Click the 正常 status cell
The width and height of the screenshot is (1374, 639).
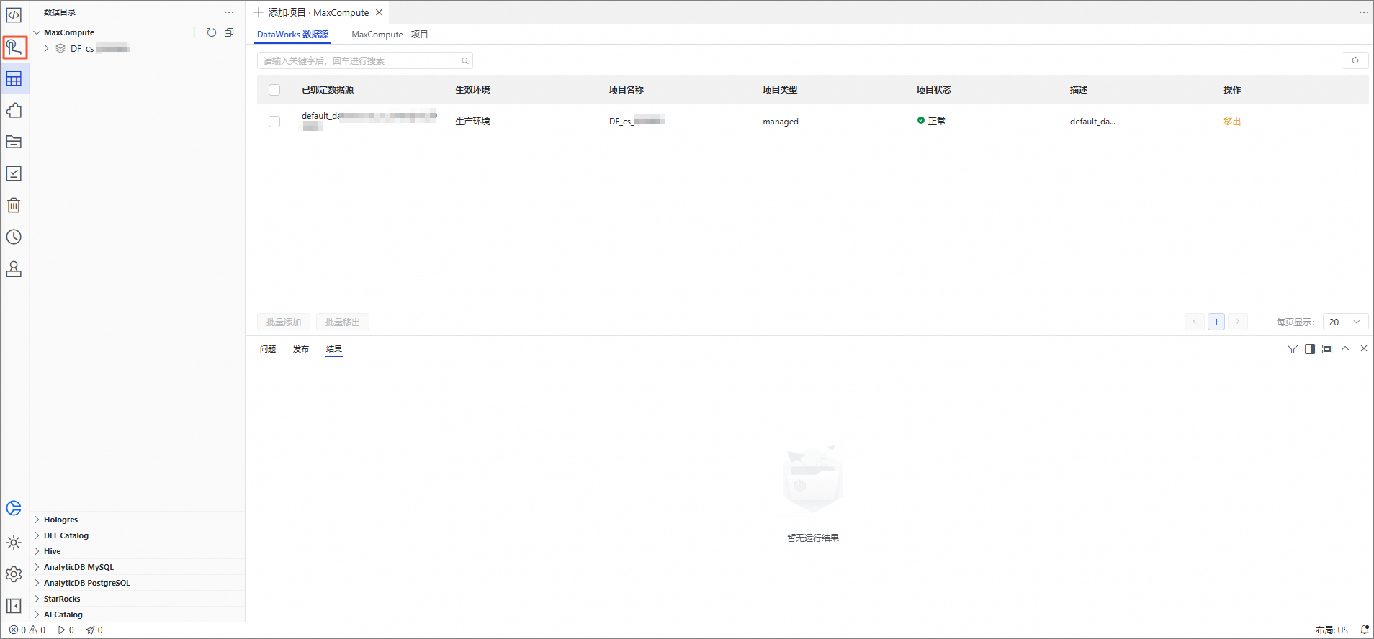[931, 121]
